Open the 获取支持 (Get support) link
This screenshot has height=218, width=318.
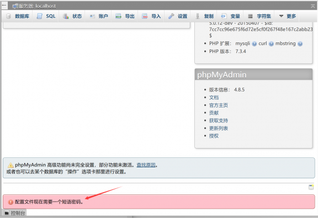[219, 121]
